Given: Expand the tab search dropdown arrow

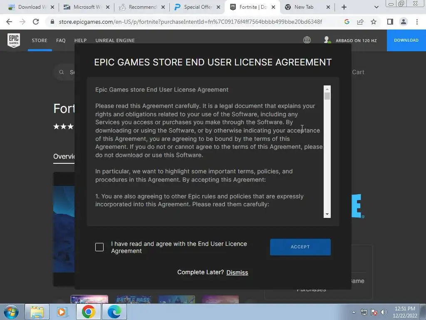Looking at the screenshot, I should [x=376, y=7].
